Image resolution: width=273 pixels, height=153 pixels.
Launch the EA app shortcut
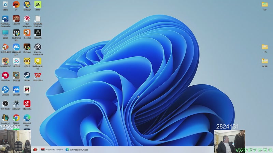pos(16,5)
